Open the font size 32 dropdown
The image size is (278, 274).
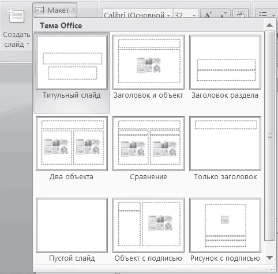point(194,16)
